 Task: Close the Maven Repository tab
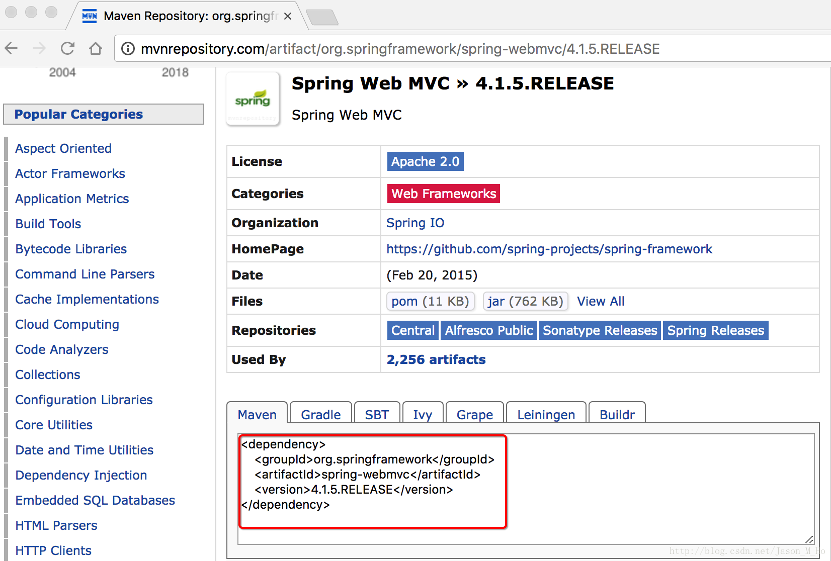tap(288, 16)
